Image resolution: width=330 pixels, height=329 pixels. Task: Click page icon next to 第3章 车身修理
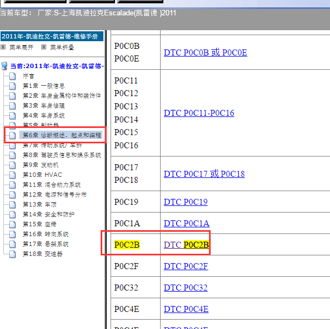[13, 105]
